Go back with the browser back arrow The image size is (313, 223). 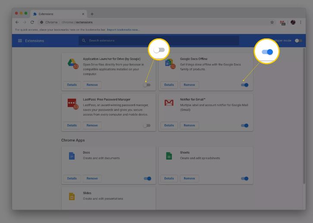tap(17, 22)
